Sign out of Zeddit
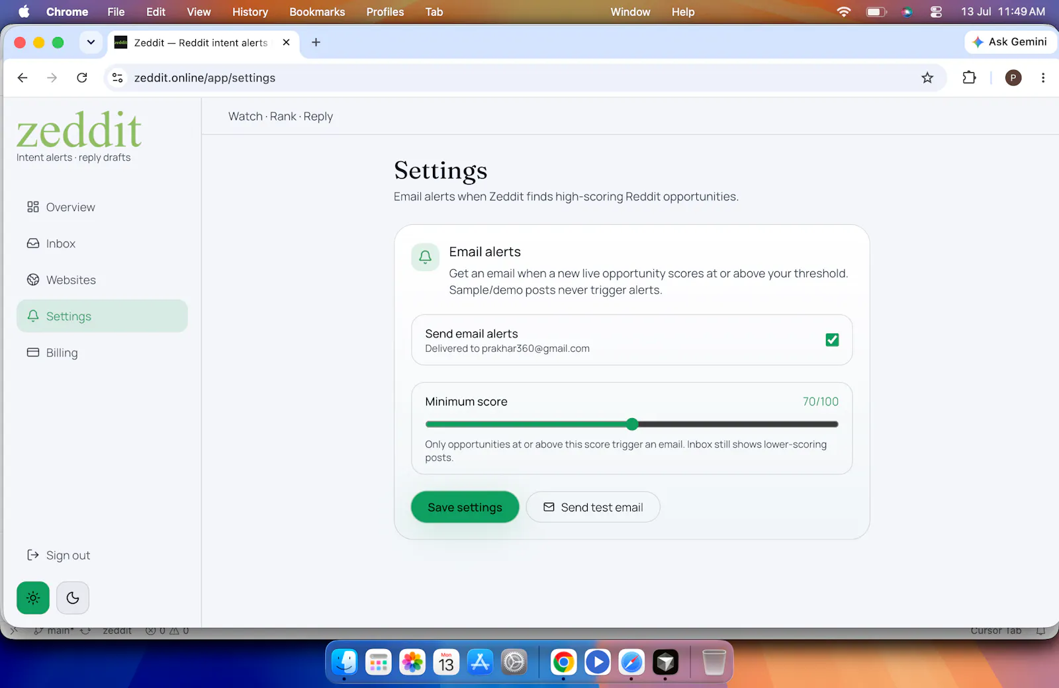This screenshot has width=1059, height=688. click(x=58, y=555)
